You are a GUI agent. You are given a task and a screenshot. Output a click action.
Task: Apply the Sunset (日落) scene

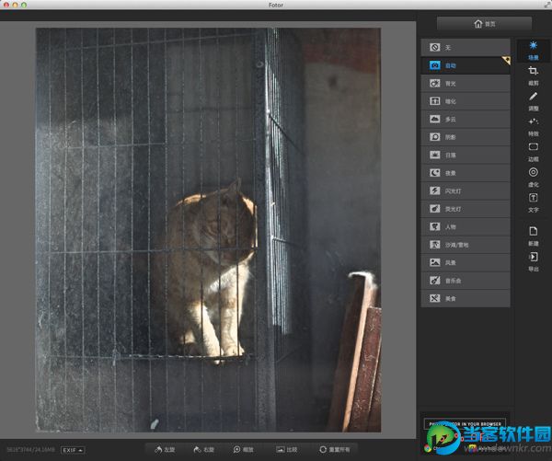pyautogui.click(x=465, y=155)
